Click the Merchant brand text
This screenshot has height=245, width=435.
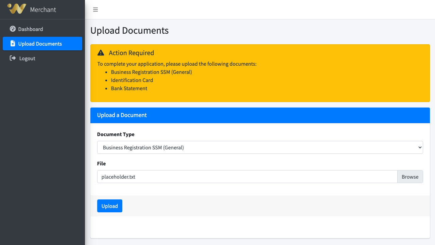43,10
